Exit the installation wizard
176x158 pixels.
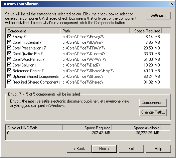(x=131, y=149)
